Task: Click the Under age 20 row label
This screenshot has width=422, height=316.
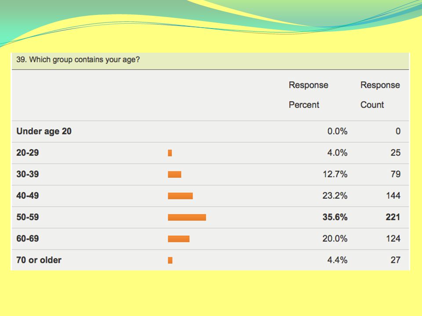Action: [x=44, y=131]
